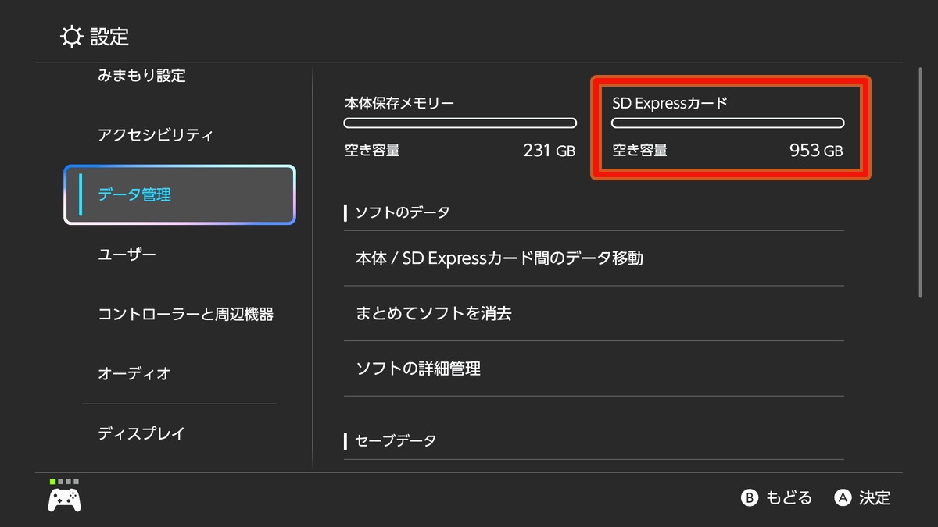Click the もどる back label

pos(788,498)
